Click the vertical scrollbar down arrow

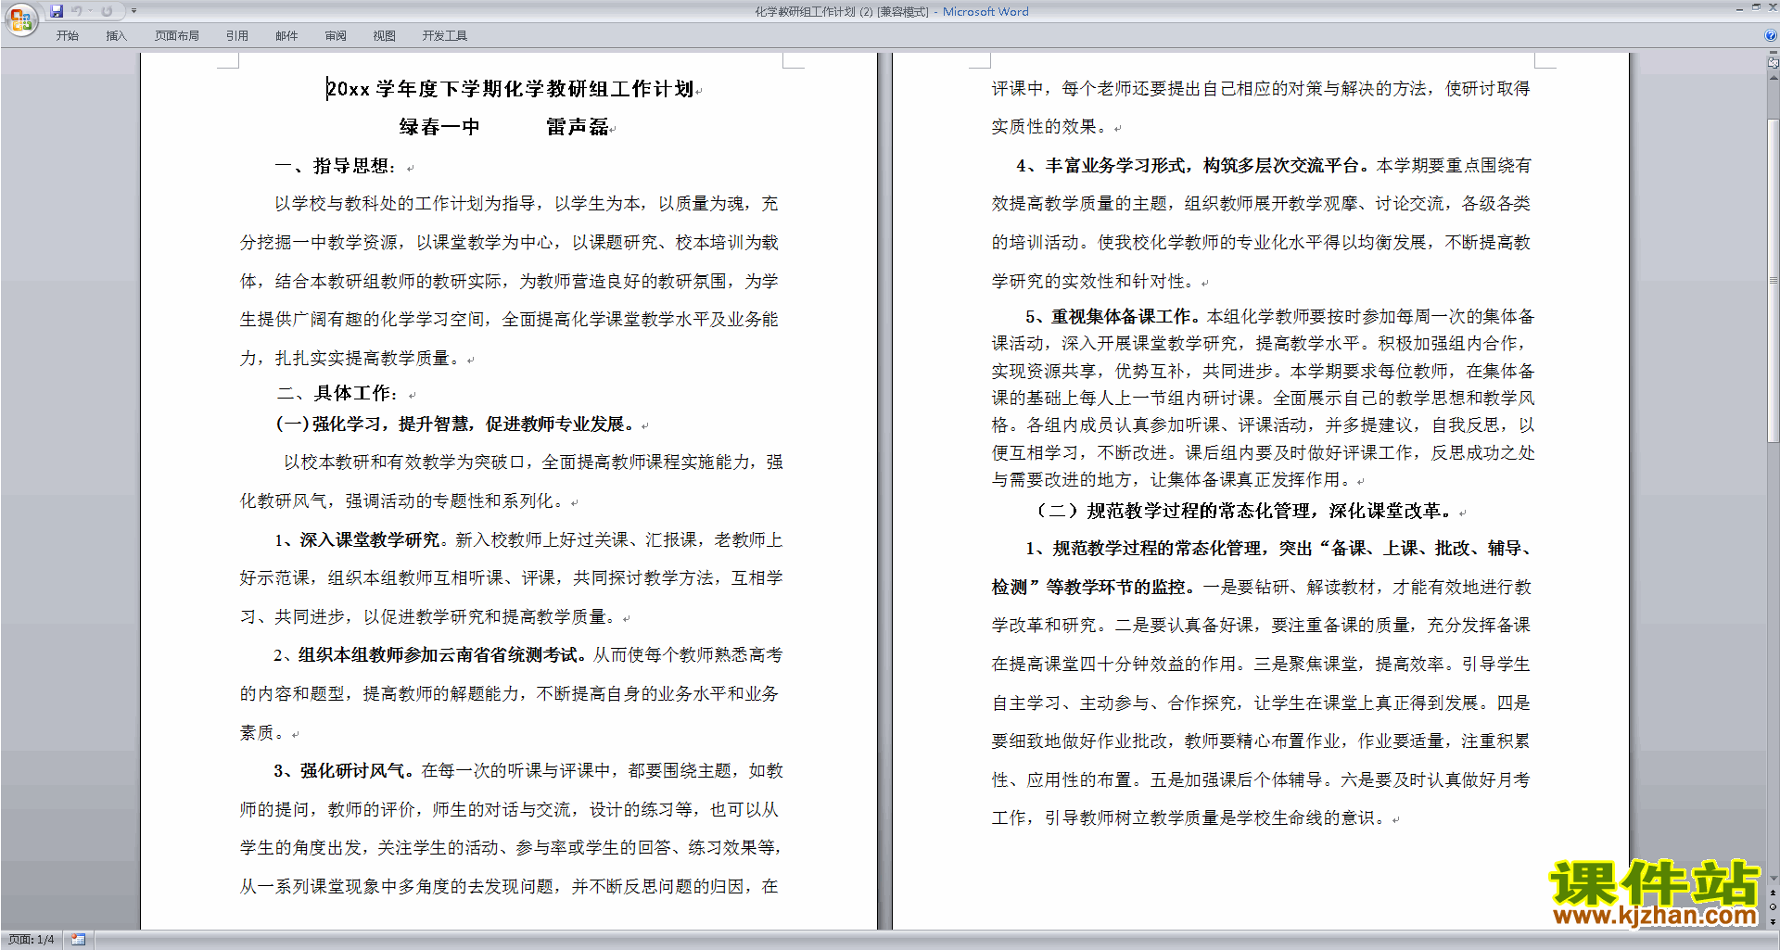pyautogui.click(x=1773, y=879)
